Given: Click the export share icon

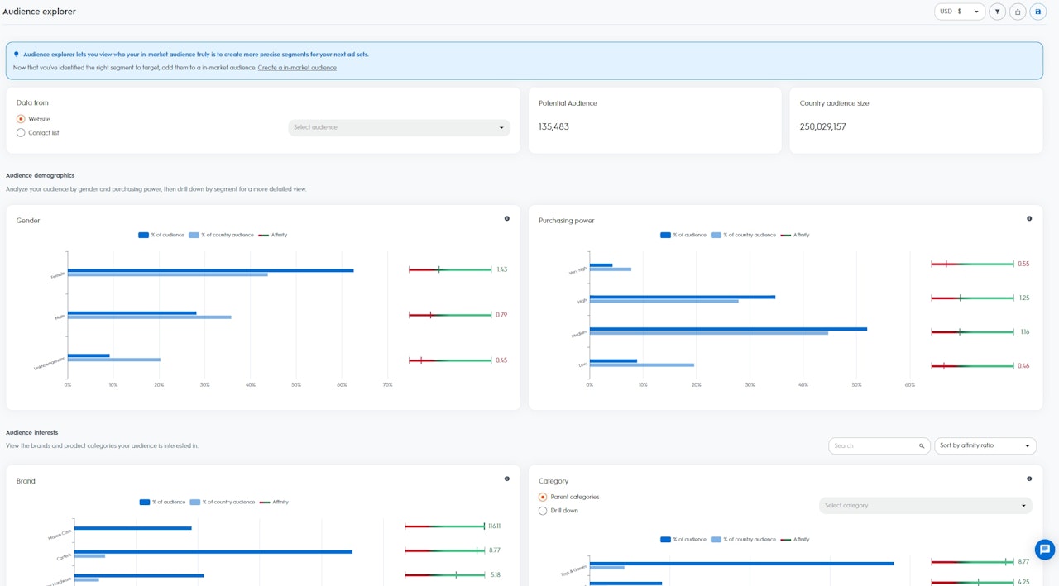Looking at the screenshot, I should click(x=1018, y=12).
